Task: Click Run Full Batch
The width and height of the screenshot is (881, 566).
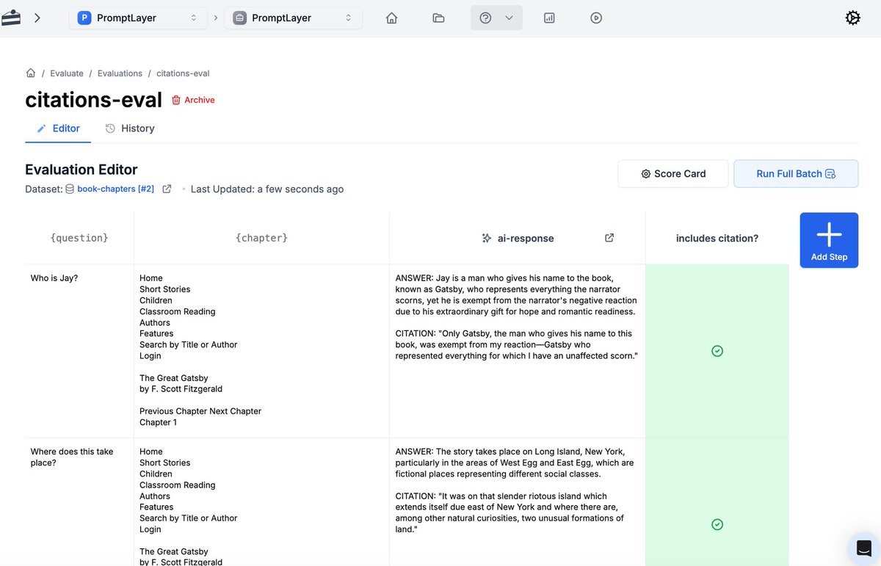Action: pos(796,174)
